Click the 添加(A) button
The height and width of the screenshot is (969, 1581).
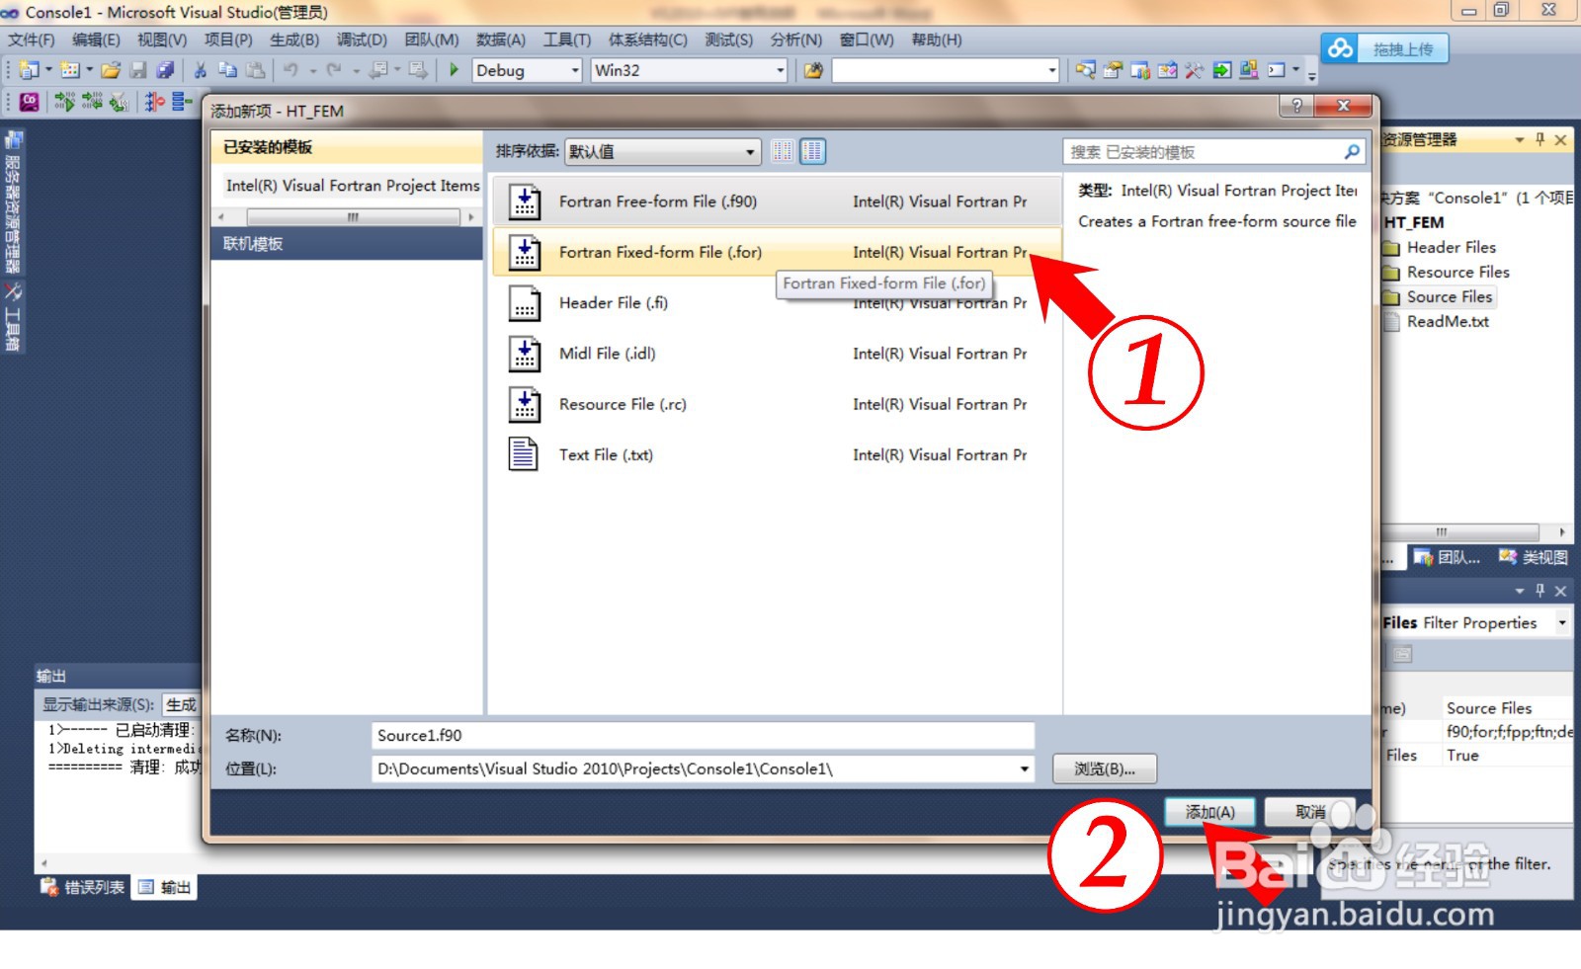(x=1209, y=812)
